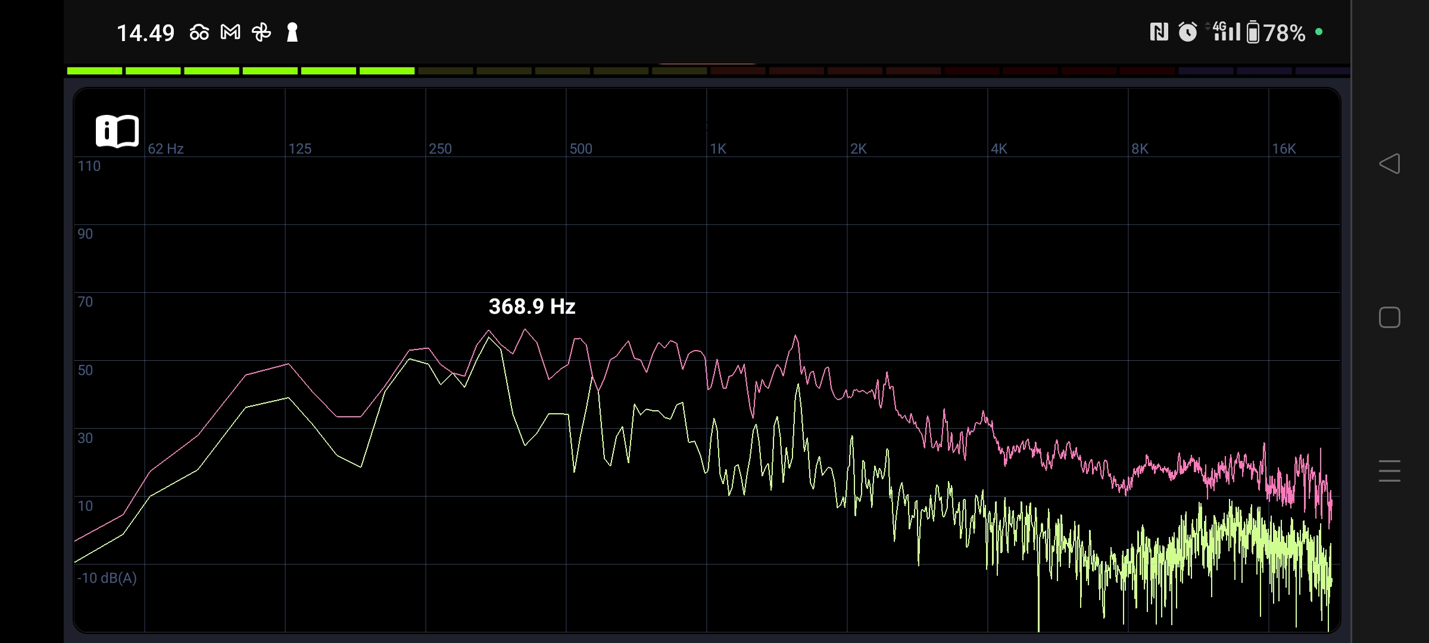Tap the 1K frequency axis label
1429x643 pixels.
[718, 149]
